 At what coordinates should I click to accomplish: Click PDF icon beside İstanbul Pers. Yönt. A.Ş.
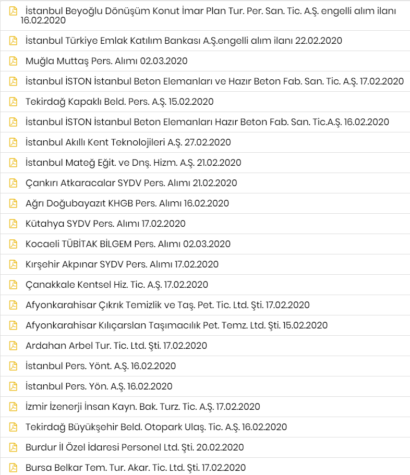coord(13,366)
